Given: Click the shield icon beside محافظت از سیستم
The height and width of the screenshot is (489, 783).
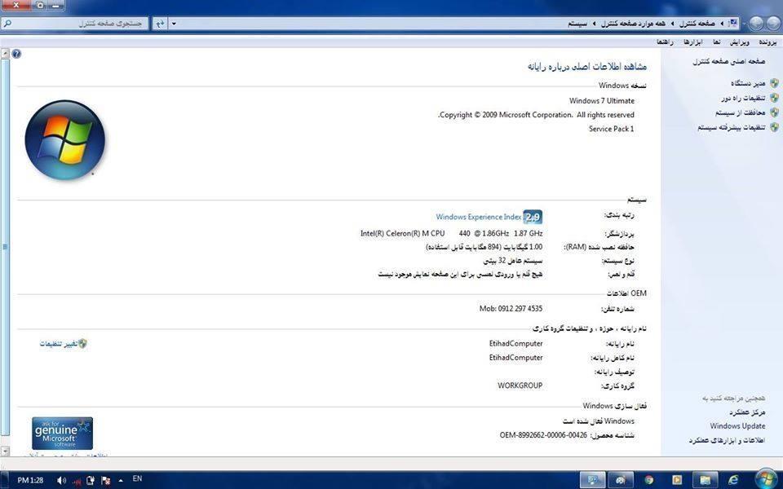Looking at the screenshot, I should [774, 112].
